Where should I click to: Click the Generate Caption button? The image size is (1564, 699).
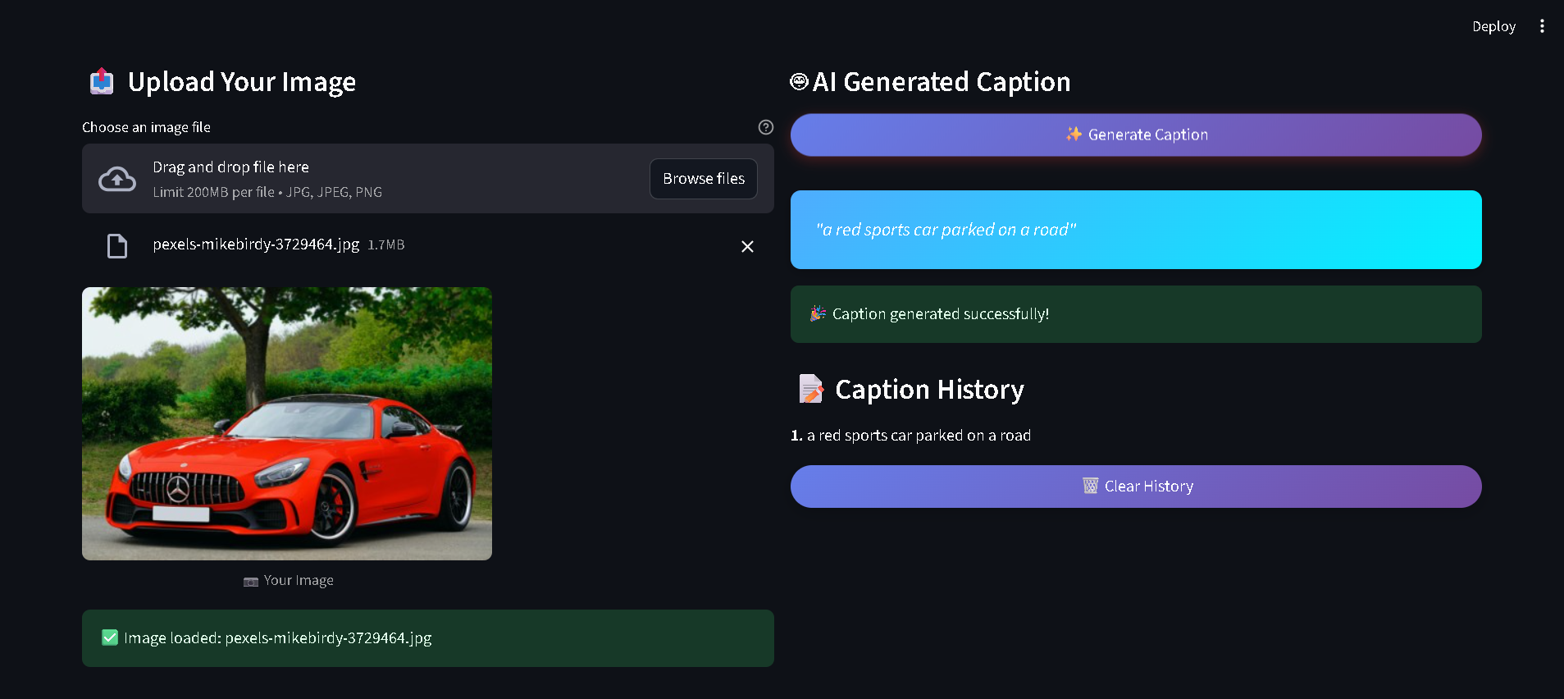[x=1136, y=135]
